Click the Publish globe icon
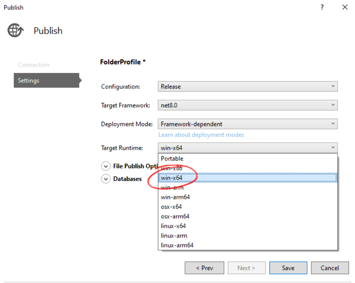 click(x=15, y=30)
